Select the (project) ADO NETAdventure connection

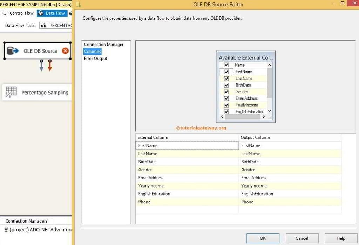[38, 230]
